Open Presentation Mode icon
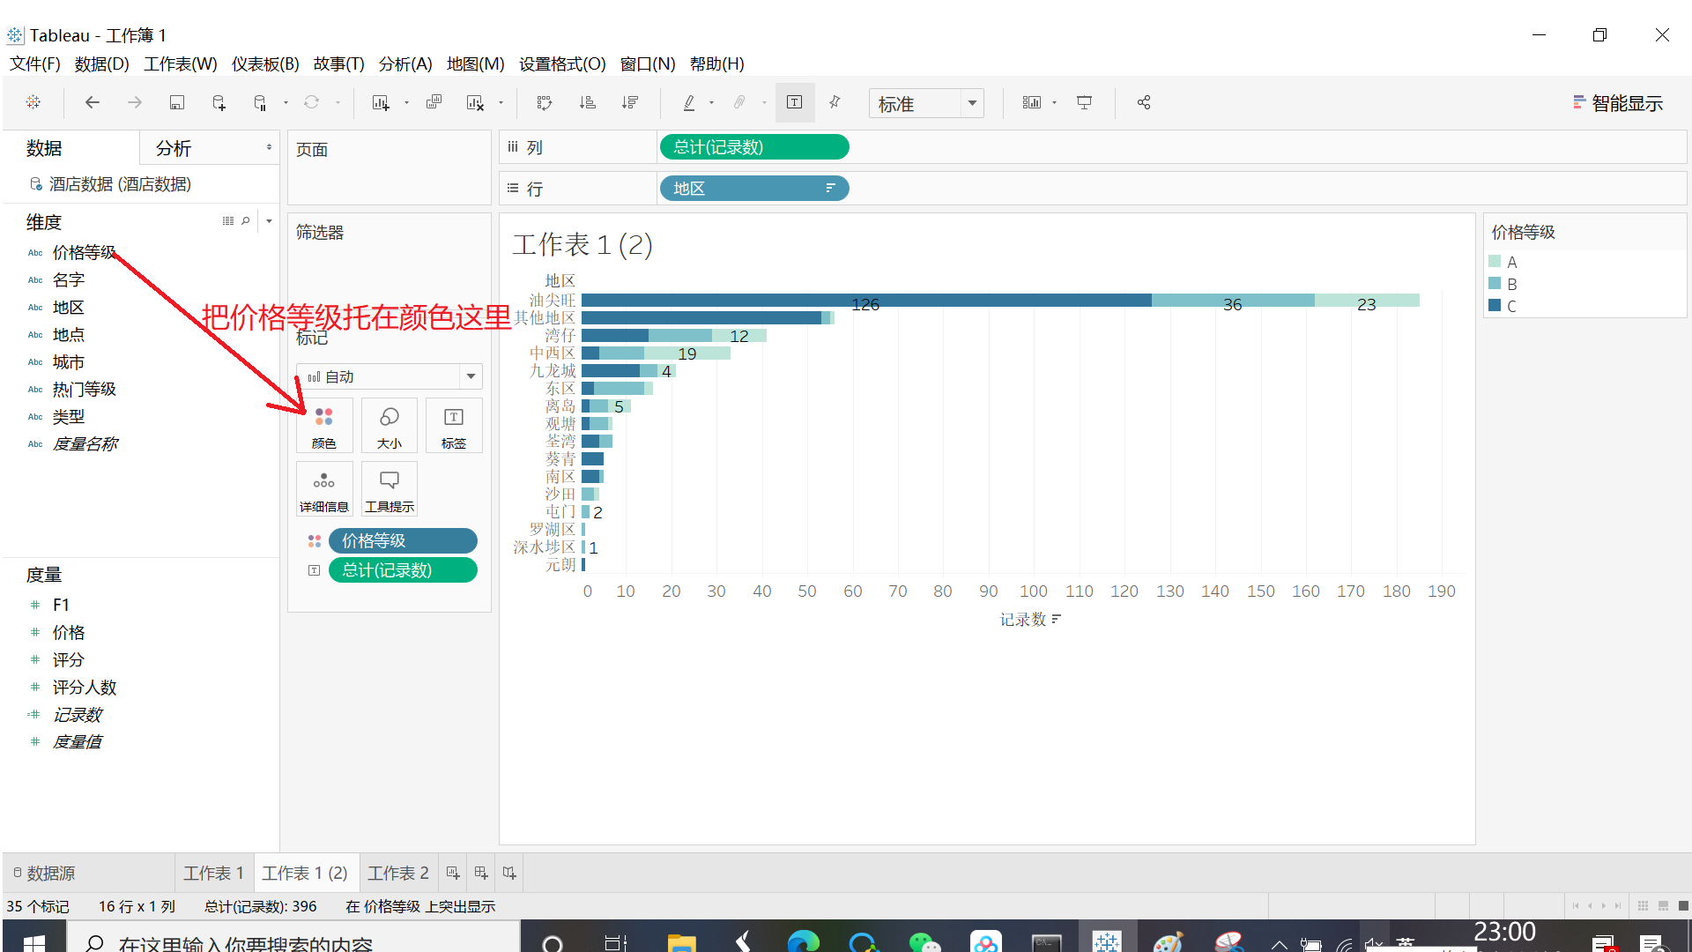Screen dimensions: 1692x952 [1085, 103]
